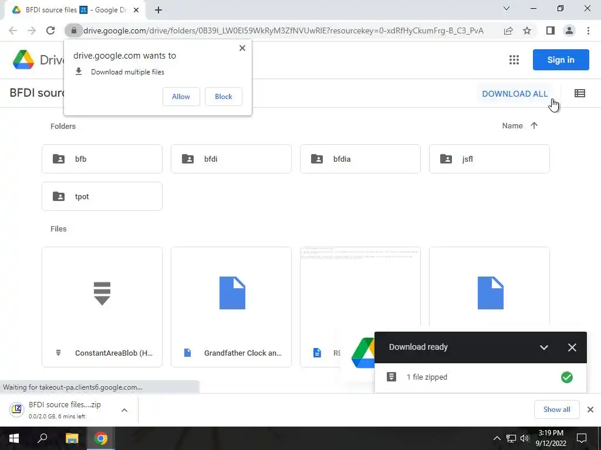Collapse the Download ready panel
601x450 pixels.
point(544,347)
